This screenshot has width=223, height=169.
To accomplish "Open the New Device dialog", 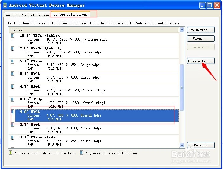I will pyautogui.click(x=201, y=30).
